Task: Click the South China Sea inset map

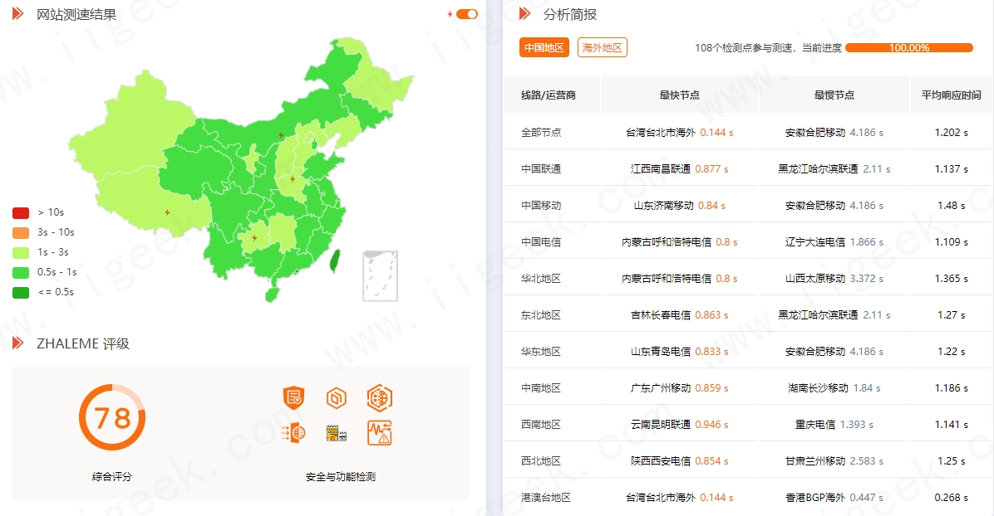Action: tap(381, 276)
